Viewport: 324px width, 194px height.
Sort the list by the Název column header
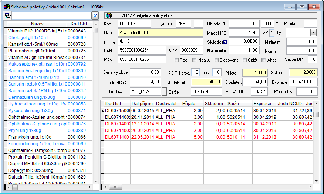pos(37,24)
